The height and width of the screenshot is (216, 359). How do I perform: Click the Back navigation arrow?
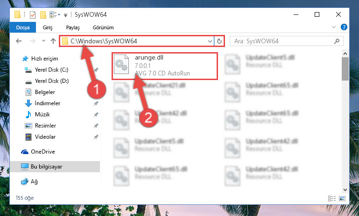click(x=19, y=41)
